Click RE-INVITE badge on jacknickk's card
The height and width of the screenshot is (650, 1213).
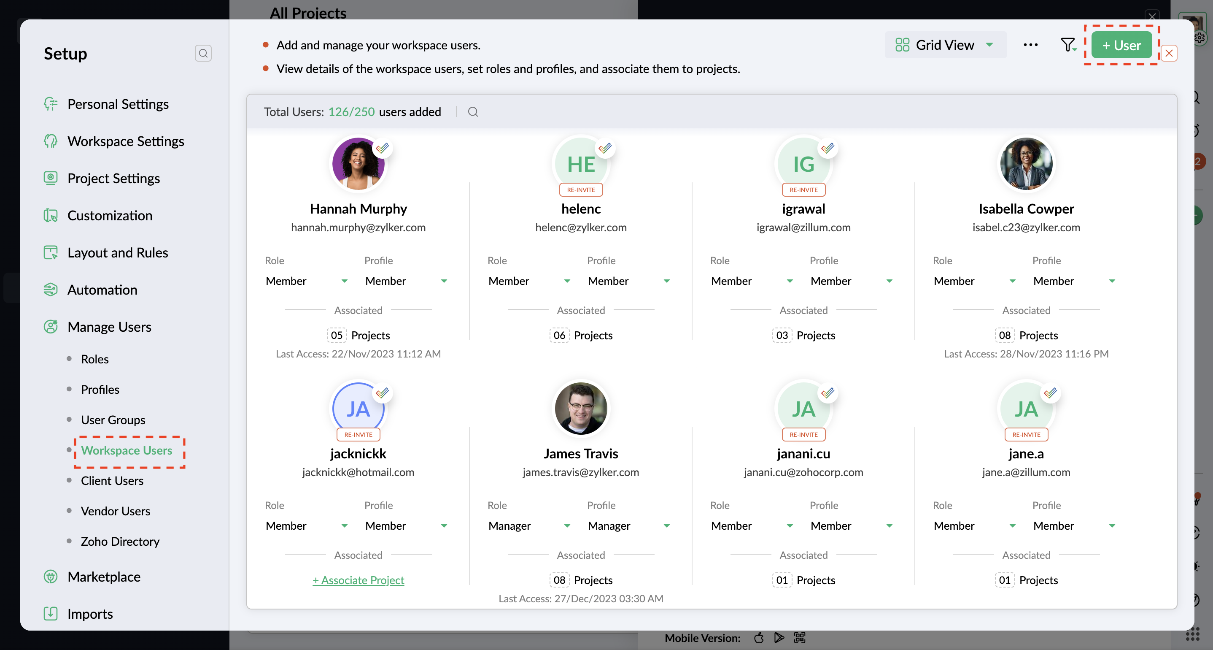click(x=358, y=435)
